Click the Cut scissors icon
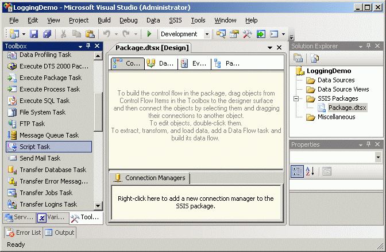 coord(63,34)
